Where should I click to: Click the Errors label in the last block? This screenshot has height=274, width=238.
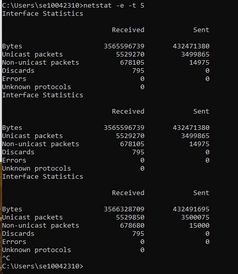(x=14, y=242)
